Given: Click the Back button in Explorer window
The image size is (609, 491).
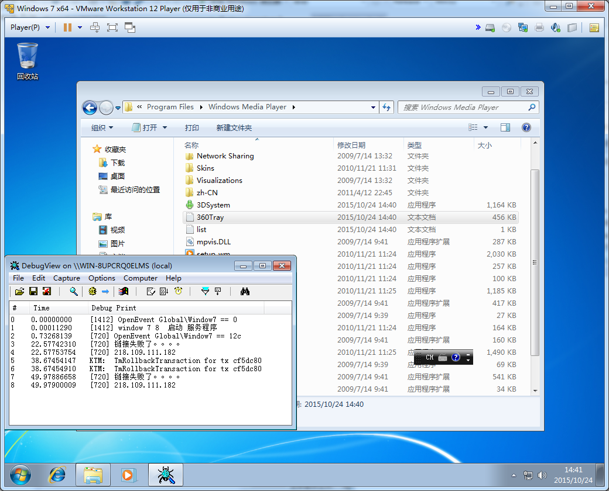Looking at the screenshot, I should pos(90,108).
